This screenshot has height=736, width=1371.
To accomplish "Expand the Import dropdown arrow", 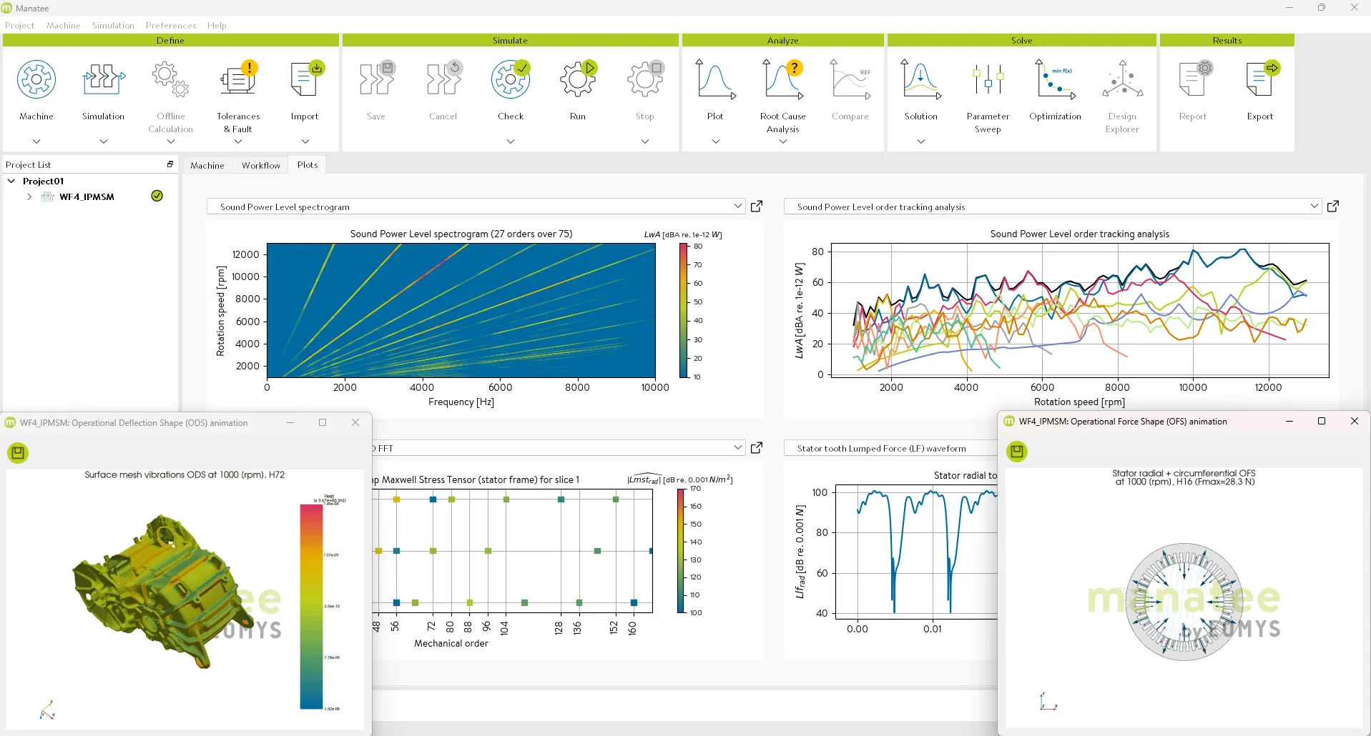I will coord(305,141).
